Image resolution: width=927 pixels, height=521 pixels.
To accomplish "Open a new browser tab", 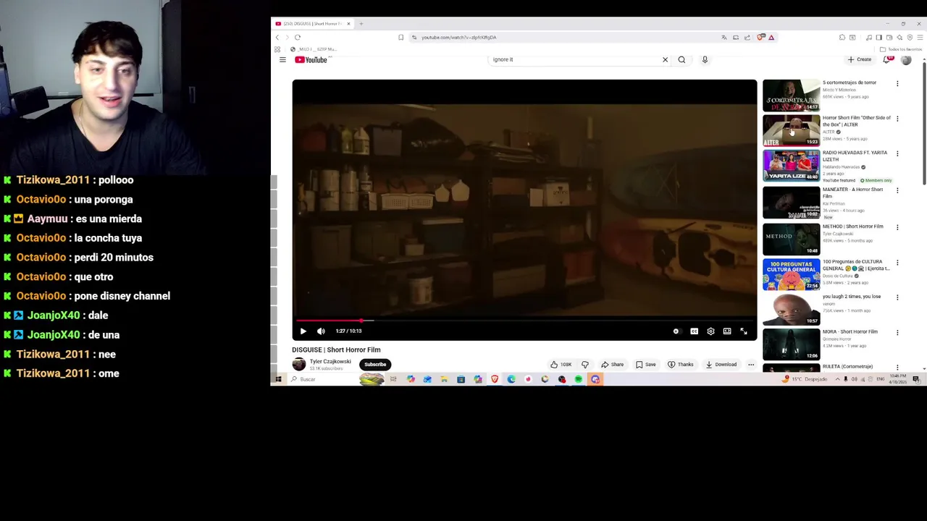I will pos(361,24).
